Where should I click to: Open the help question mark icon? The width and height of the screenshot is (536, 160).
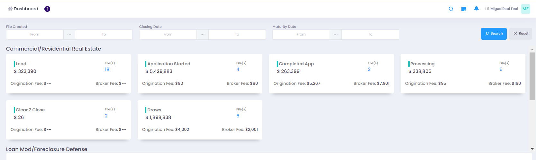(47, 9)
